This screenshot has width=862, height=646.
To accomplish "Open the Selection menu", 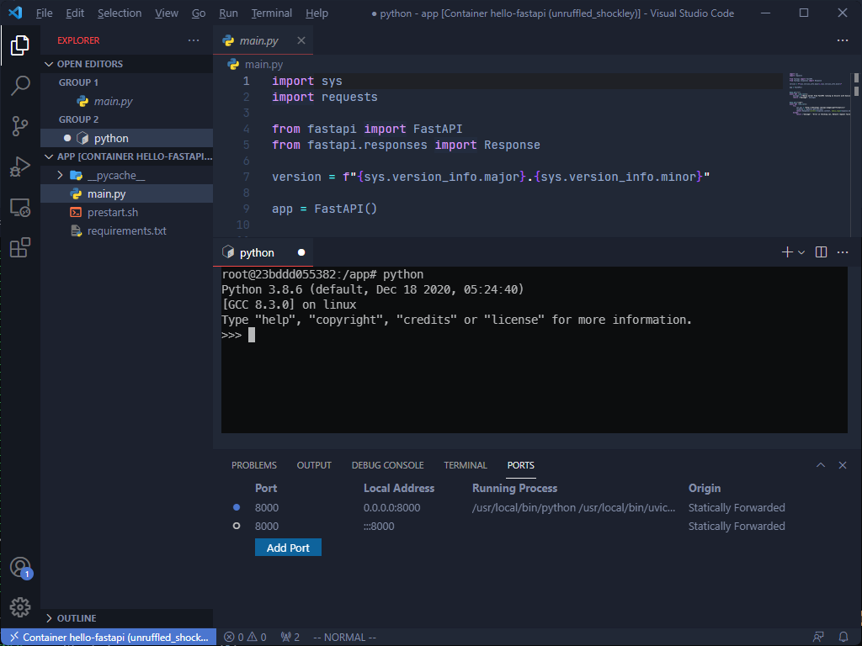I will tap(120, 13).
